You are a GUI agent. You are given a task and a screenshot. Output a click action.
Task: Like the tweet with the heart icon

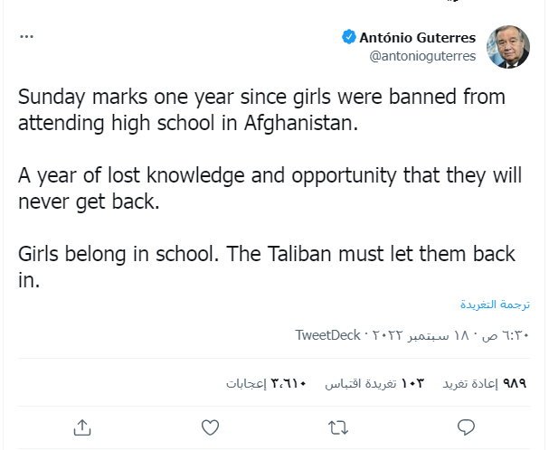tap(210, 426)
